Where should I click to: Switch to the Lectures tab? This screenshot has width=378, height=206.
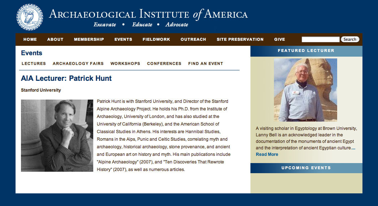point(34,63)
